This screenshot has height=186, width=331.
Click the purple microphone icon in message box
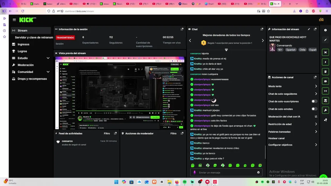tap(194, 173)
